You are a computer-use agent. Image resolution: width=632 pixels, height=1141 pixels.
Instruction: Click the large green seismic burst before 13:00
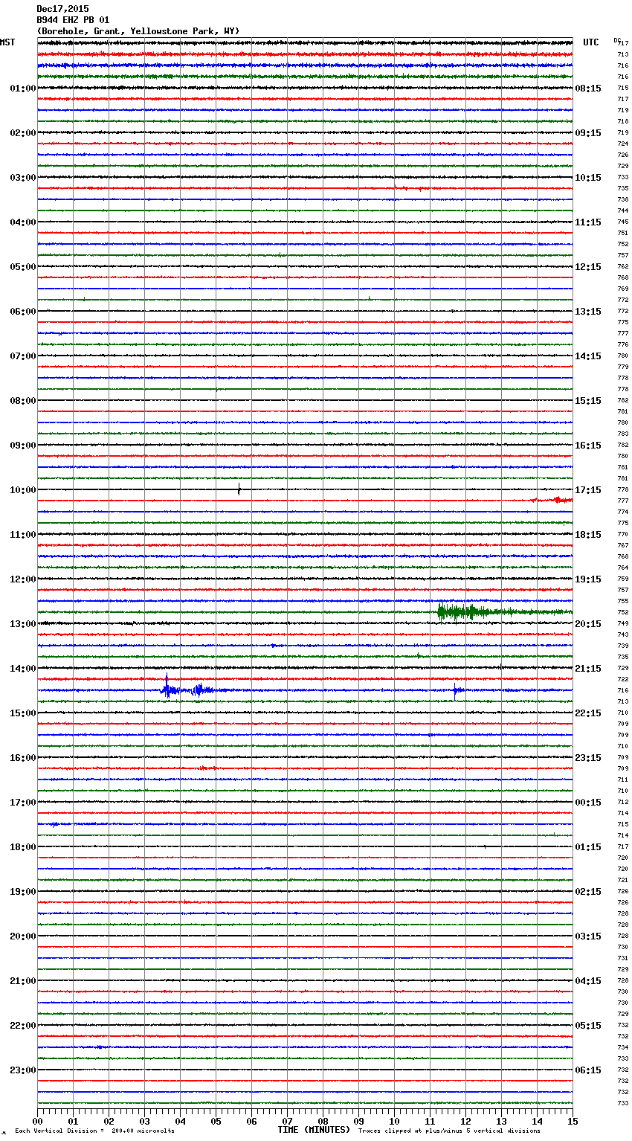tap(467, 612)
